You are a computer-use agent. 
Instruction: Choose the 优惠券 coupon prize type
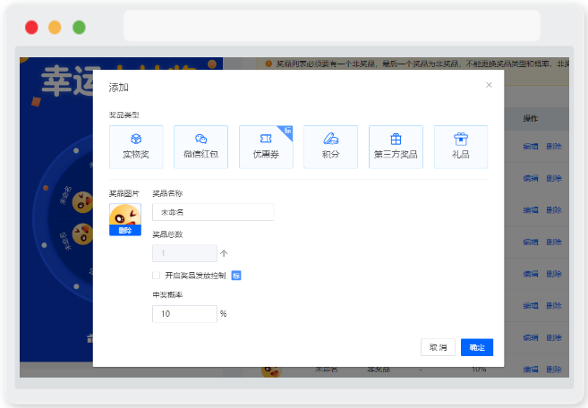pos(266,147)
